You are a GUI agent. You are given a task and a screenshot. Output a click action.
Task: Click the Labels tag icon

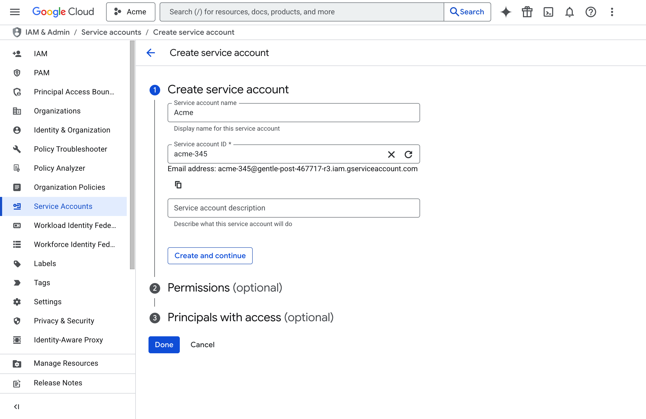click(x=17, y=264)
